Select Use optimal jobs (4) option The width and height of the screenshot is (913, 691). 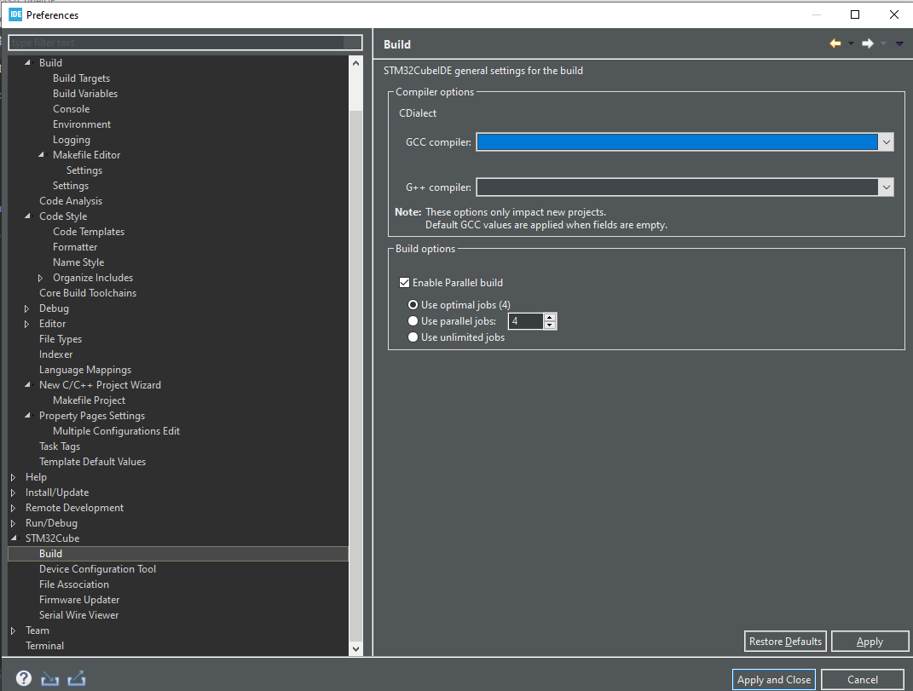(x=413, y=304)
